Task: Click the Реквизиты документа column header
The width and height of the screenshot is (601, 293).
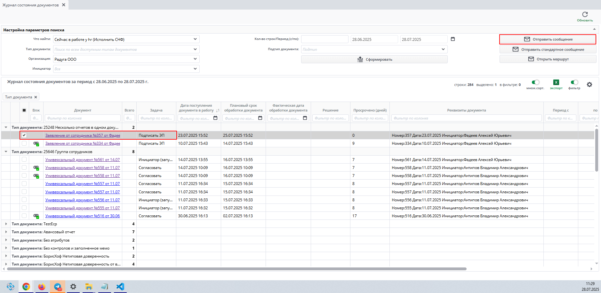Action: (x=466, y=110)
